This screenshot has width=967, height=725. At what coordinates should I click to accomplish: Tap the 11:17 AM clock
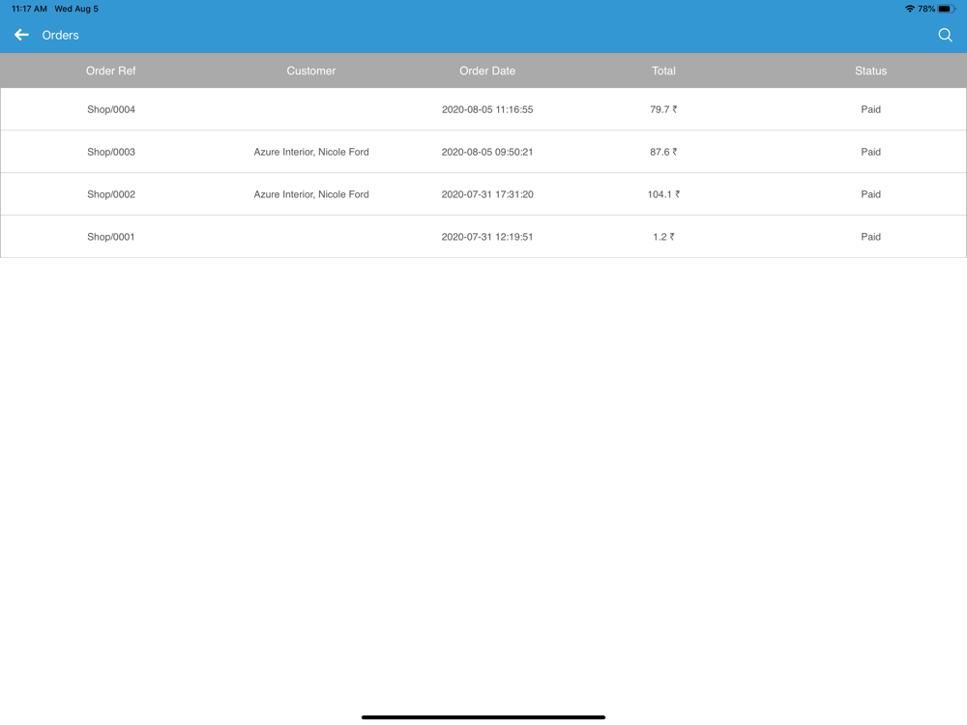(x=29, y=9)
